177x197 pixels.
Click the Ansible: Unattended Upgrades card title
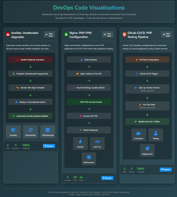(25, 35)
